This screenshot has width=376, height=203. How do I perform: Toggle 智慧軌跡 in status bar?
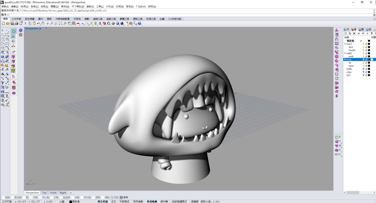(152, 201)
